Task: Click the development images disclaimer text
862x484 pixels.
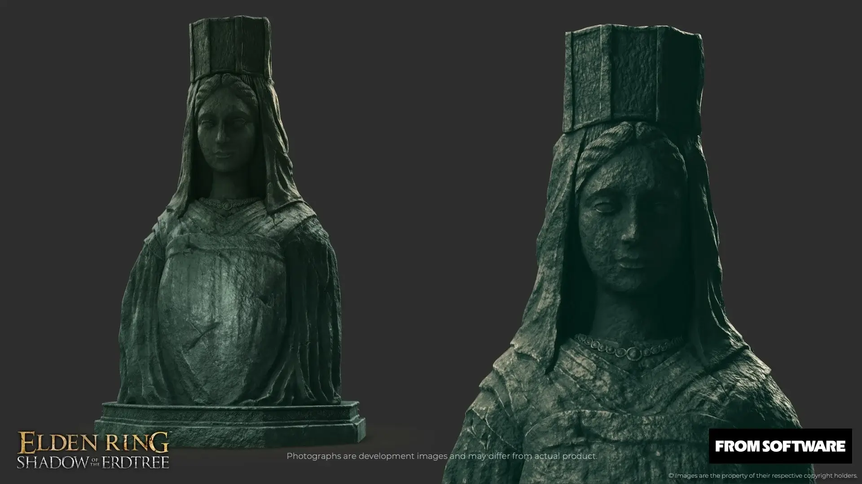Action: 442,456
